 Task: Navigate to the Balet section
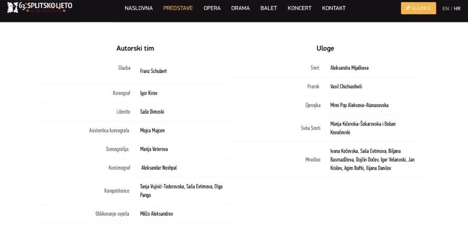[269, 8]
